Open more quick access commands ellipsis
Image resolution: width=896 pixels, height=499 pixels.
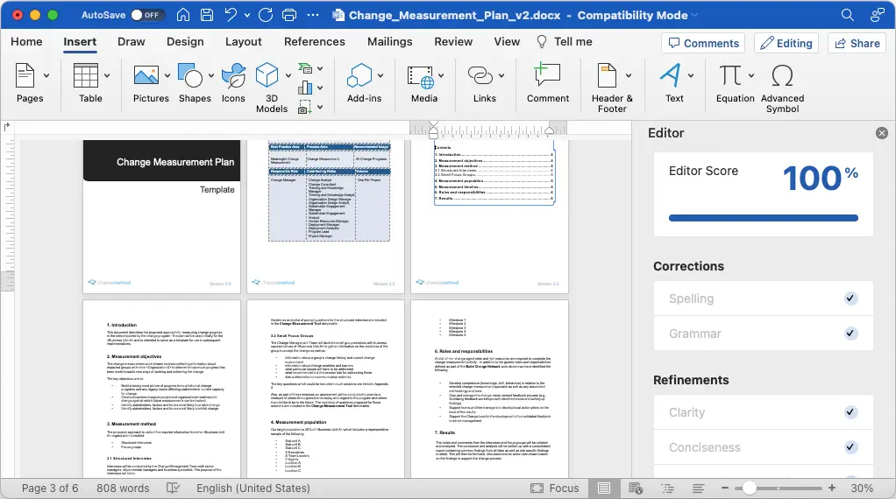pos(313,16)
